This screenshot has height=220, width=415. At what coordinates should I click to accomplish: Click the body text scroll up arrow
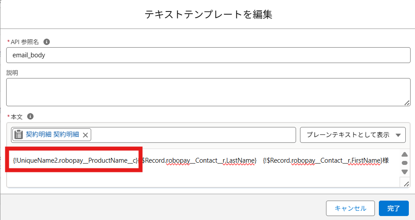[404, 154]
